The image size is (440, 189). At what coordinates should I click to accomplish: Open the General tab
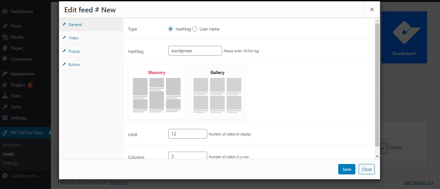coord(91,24)
